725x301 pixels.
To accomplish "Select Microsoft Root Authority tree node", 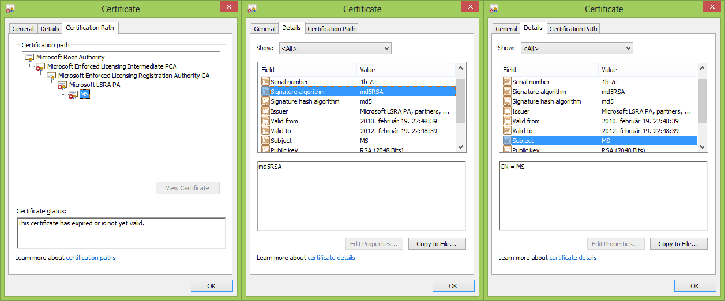I will 70,58.
